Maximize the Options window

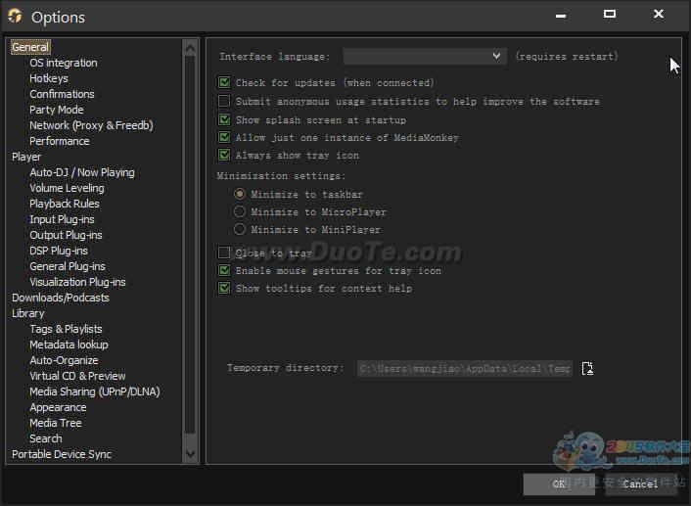(x=610, y=15)
